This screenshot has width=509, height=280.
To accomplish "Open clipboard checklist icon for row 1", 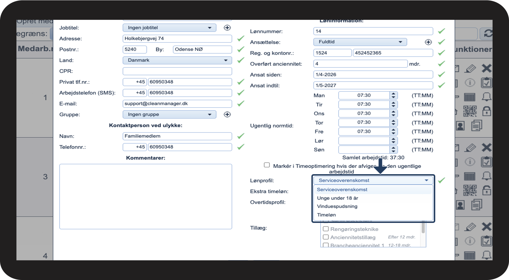I will (487, 82).
